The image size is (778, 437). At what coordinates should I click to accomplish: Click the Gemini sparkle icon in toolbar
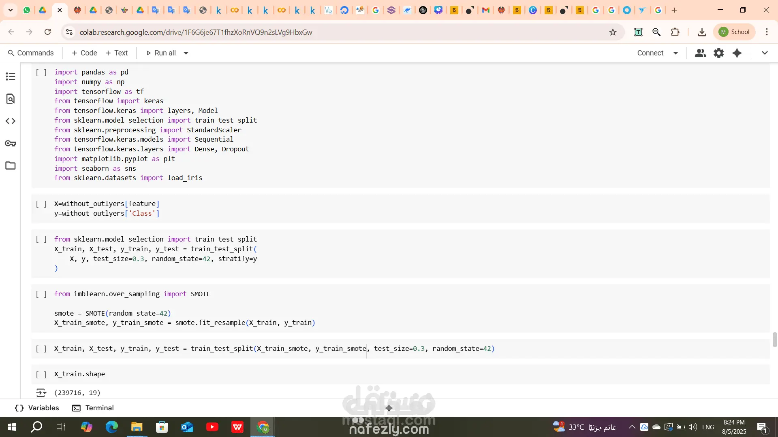pyautogui.click(x=737, y=53)
